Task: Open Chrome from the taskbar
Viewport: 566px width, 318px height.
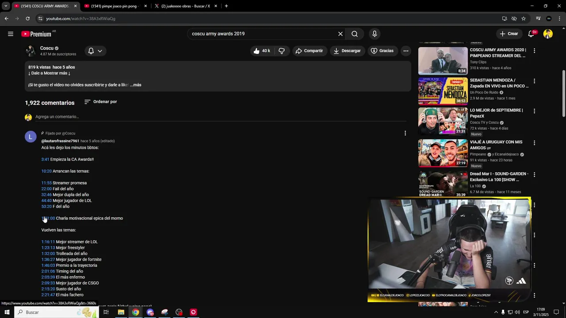Action: tap(135, 312)
